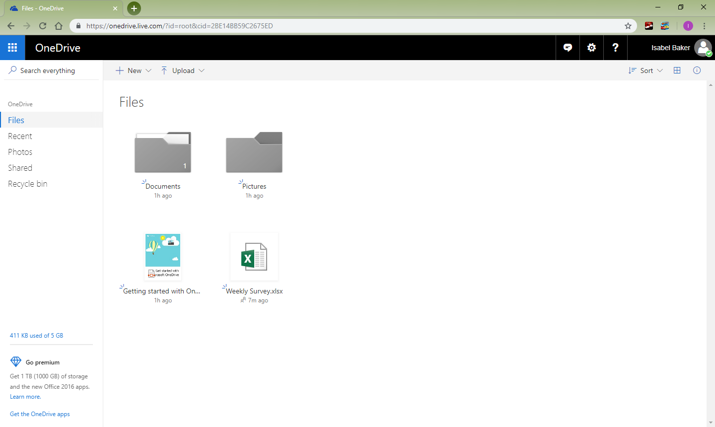Bookmark this page with star icon
The width and height of the screenshot is (715, 427).
click(628, 26)
